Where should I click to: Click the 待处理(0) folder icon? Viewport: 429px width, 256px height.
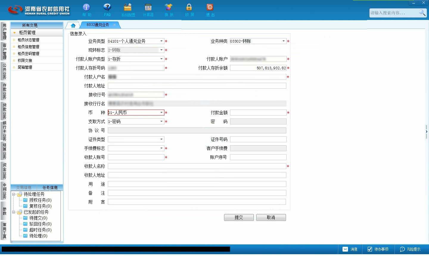25,236
